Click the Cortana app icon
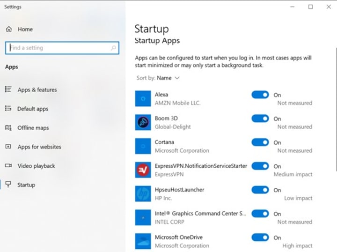 pos(143,146)
